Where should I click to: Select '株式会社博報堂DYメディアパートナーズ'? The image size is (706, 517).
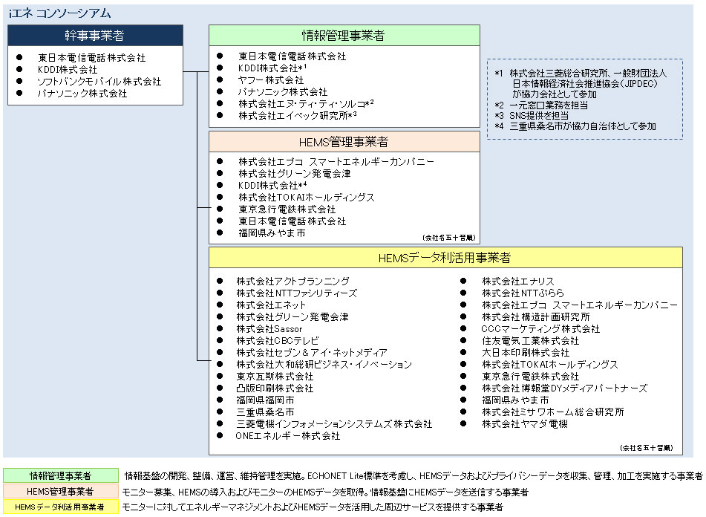pos(565,388)
